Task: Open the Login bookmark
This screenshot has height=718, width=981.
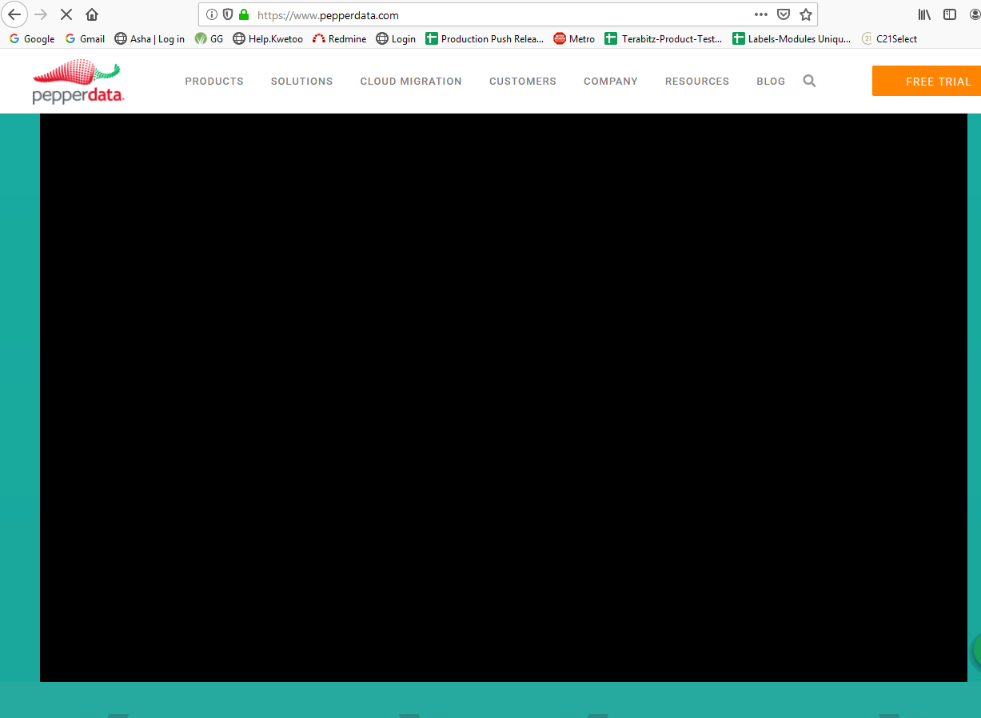Action: tap(396, 38)
